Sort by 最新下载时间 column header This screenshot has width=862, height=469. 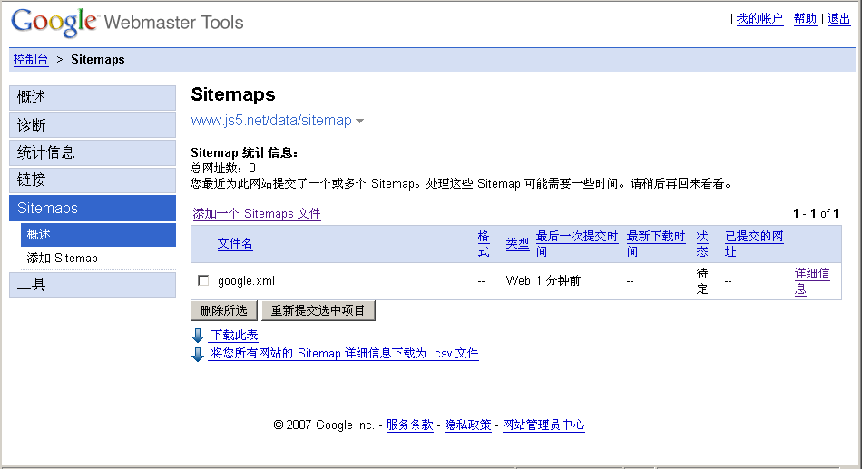coord(656,244)
